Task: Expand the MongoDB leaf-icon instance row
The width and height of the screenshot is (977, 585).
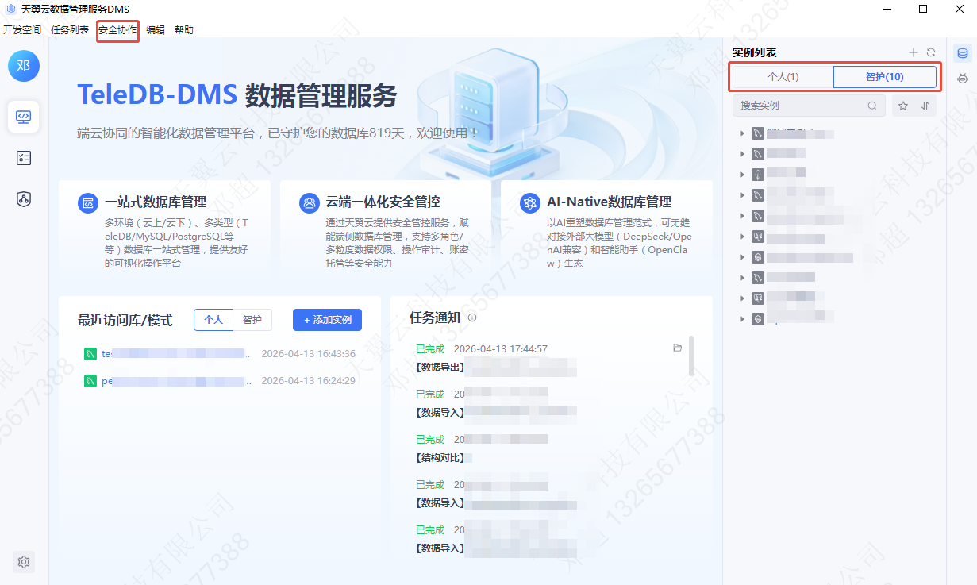Action: coord(743,175)
